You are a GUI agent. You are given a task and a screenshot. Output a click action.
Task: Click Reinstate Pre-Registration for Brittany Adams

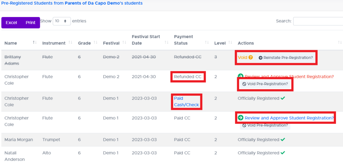coord(286,58)
